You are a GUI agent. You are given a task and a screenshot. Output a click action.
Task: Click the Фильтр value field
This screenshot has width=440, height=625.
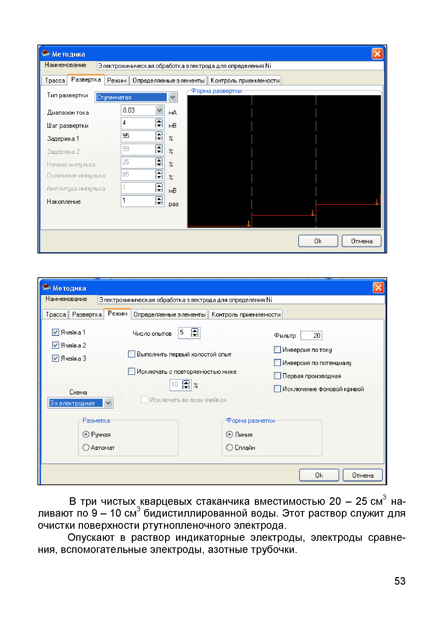[311, 335]
